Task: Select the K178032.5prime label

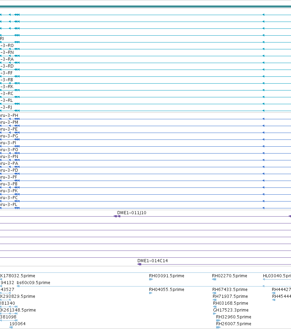Action: pyautogui.click(x=17, y=276)
